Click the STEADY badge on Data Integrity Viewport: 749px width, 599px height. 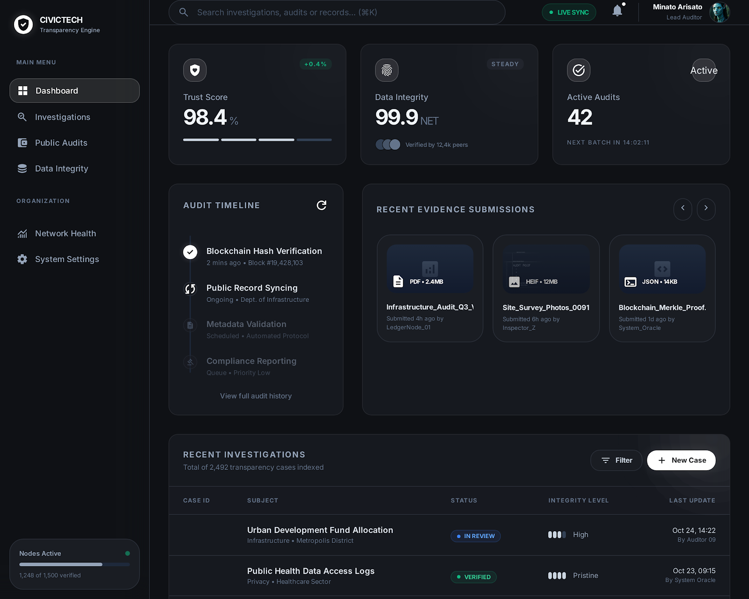tap(505, 64)
